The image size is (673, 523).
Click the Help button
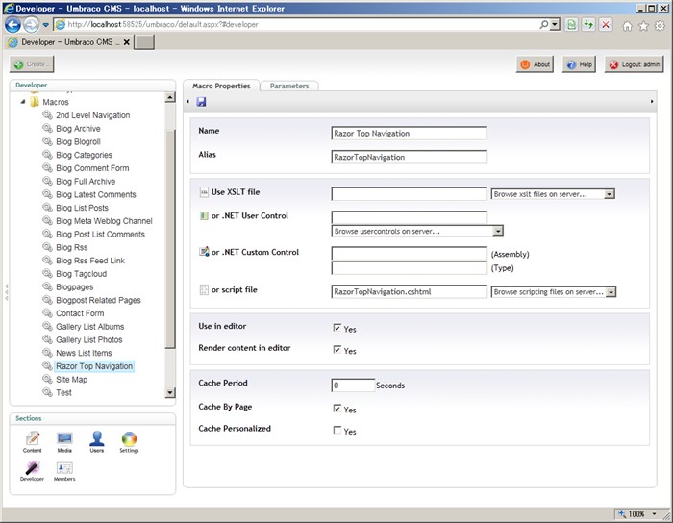pos(579,64)
